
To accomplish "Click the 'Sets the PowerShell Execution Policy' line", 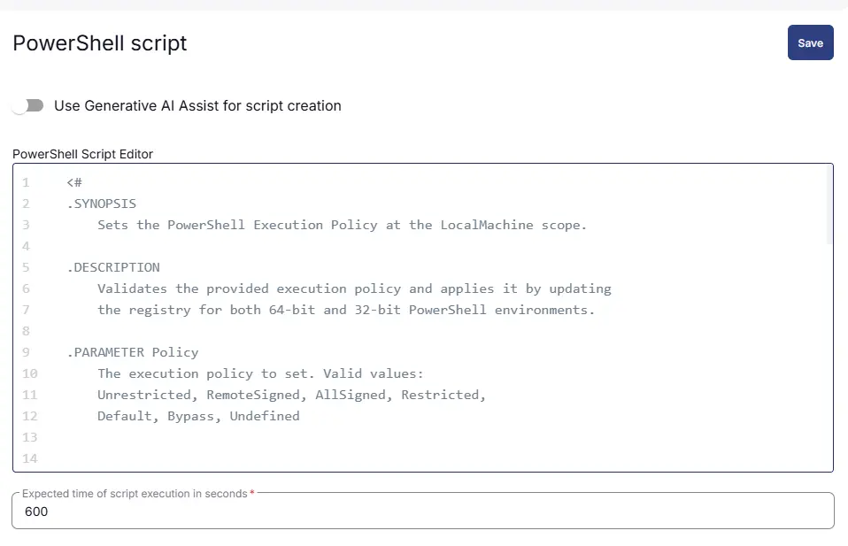I will (x=342, y=225).
